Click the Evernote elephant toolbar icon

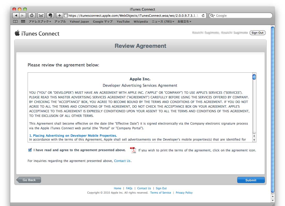pyautogui.click(x=51, y=15)
